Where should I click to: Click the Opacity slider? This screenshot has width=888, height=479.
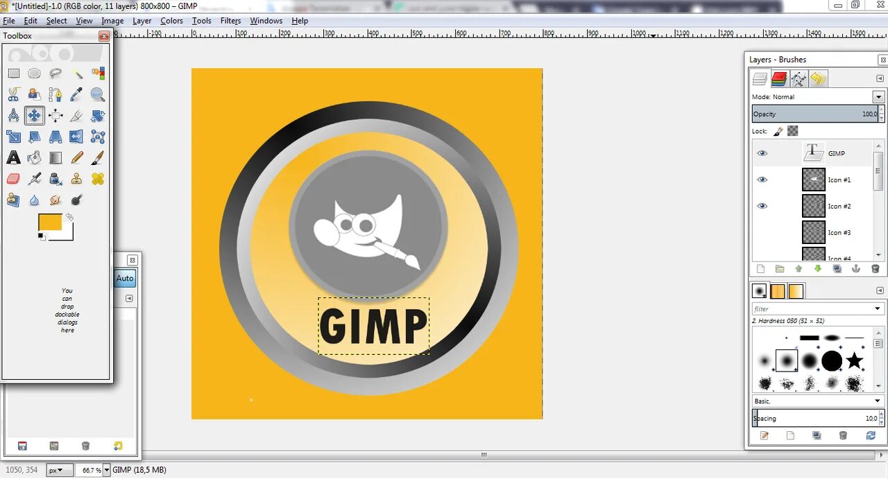814,114
